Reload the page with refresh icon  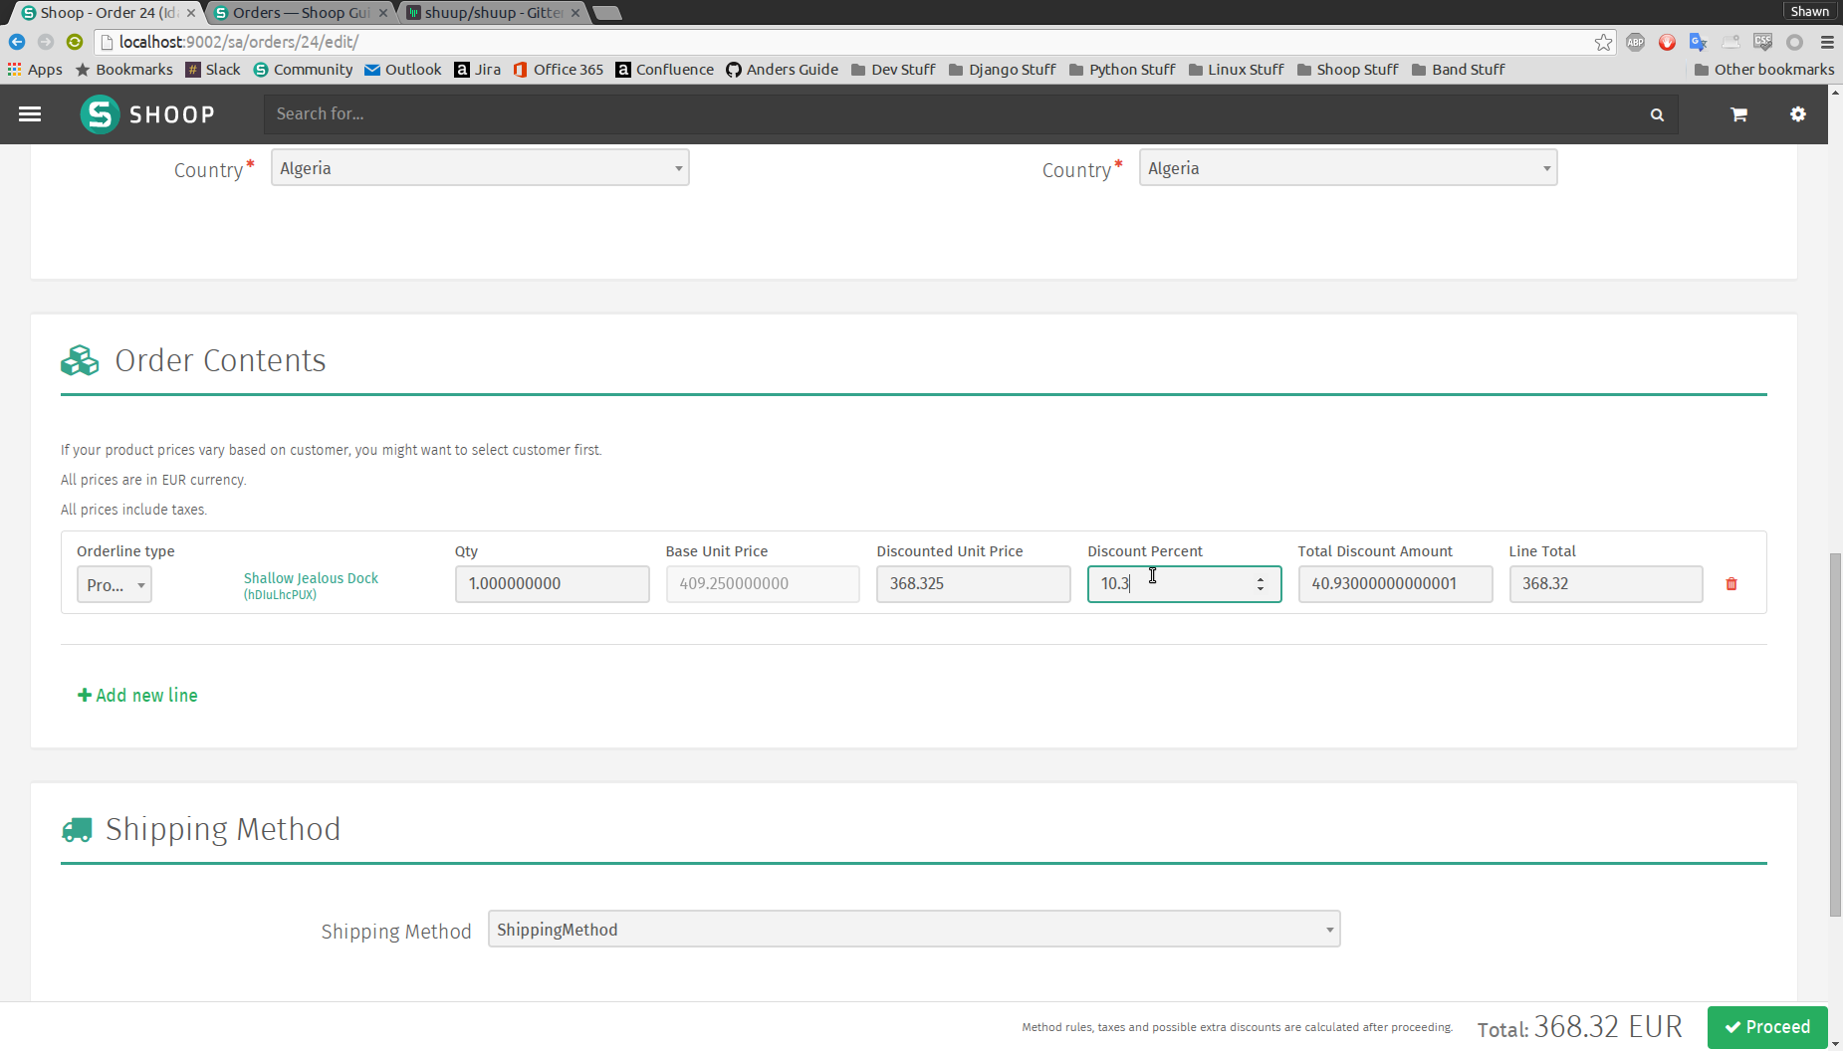pyautogui.click(x=75, y=42)
